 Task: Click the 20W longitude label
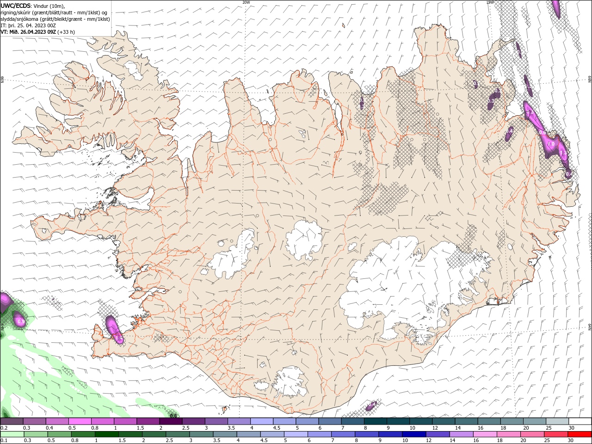pyautogui.click(x=246, y=2)
